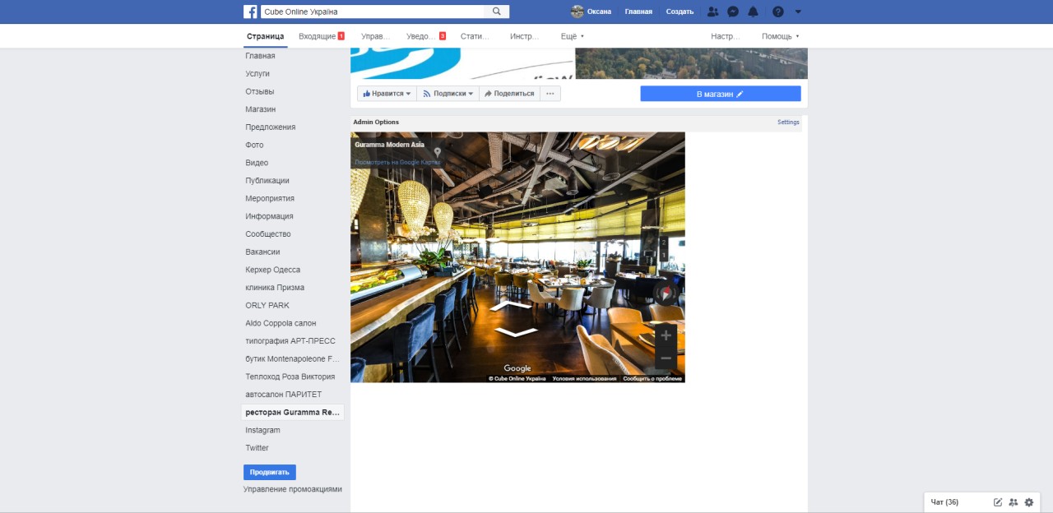Open the Чат (36) panel
1053x513 pixels.
pos(944,502)
